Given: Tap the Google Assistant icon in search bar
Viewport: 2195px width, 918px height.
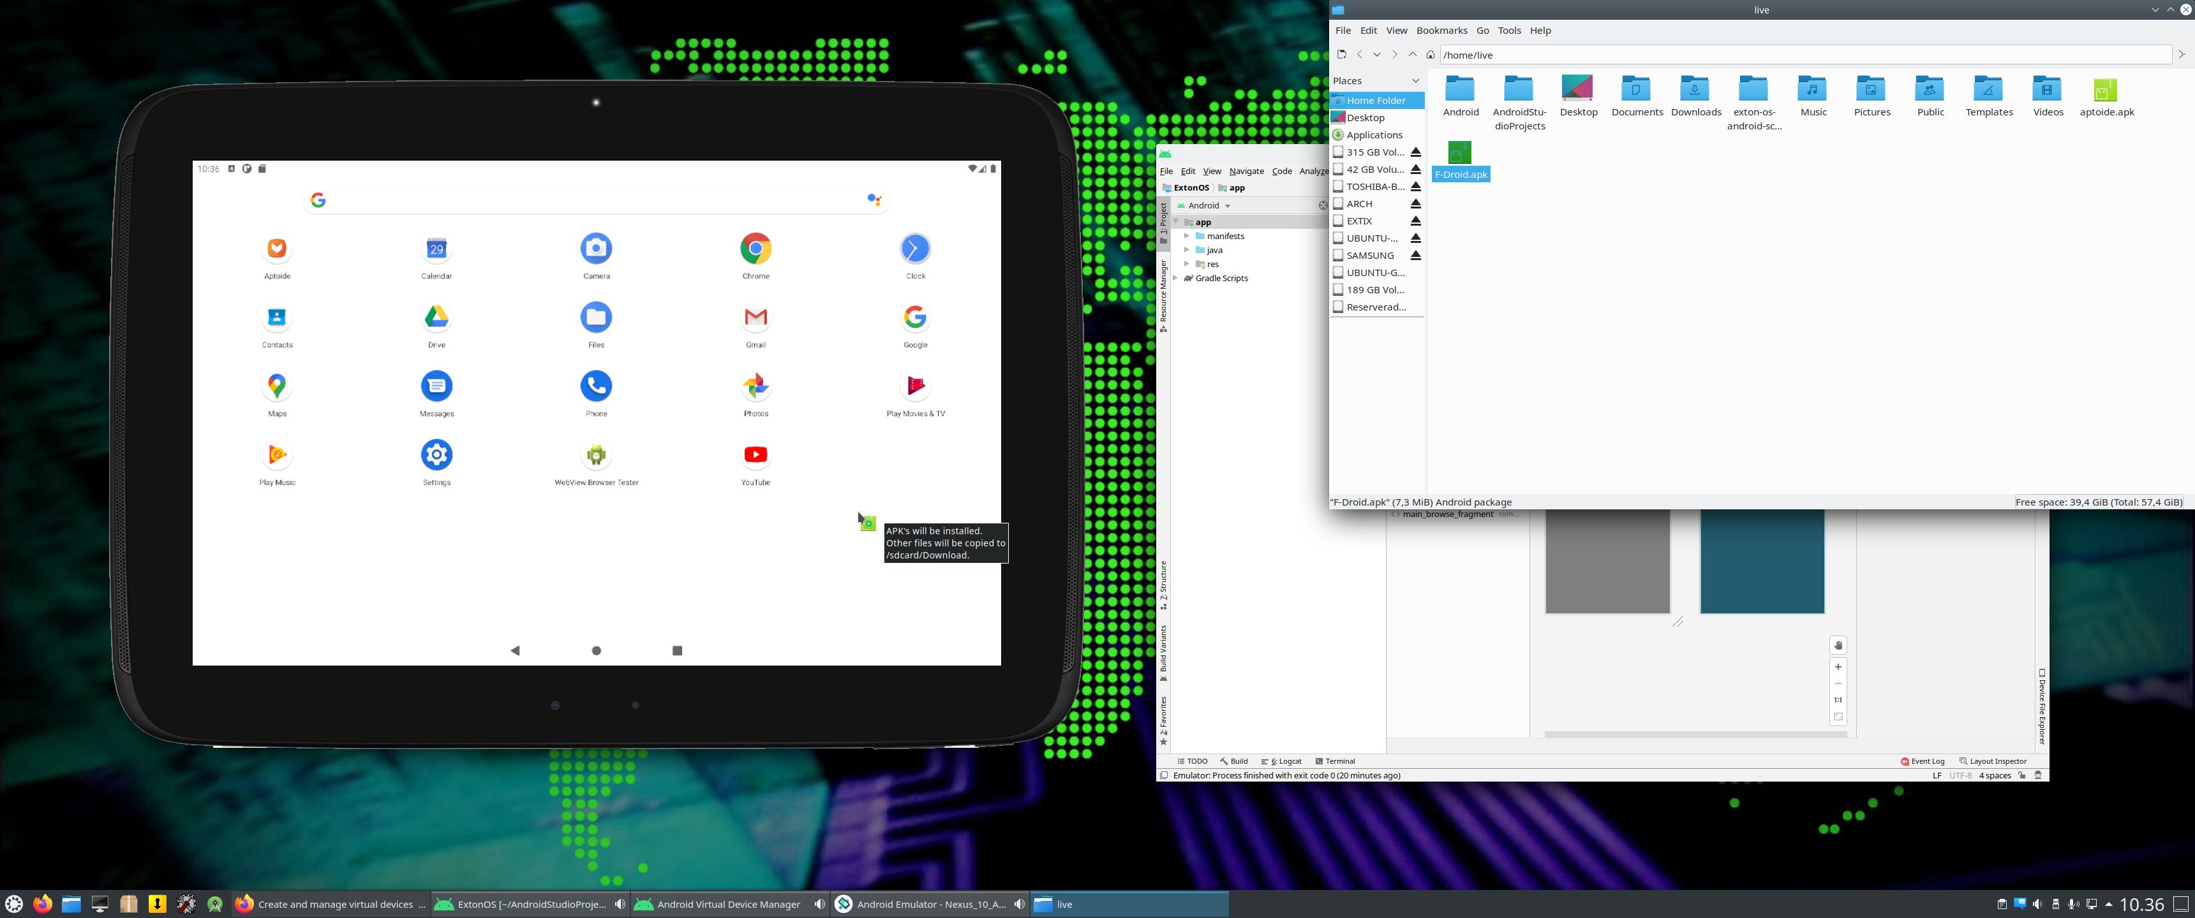Looking at the screenshot, I should (874, 200).
